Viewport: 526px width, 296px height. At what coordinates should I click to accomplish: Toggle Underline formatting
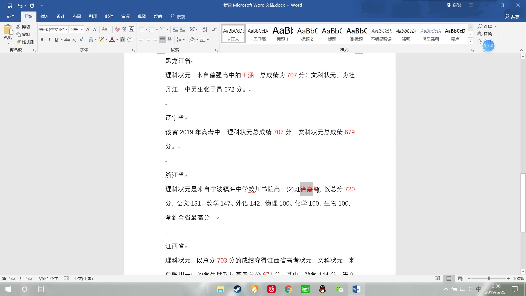point(56,40)
